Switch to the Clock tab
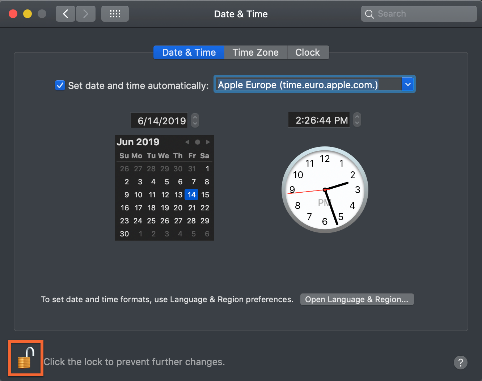 tap(308, 52)
